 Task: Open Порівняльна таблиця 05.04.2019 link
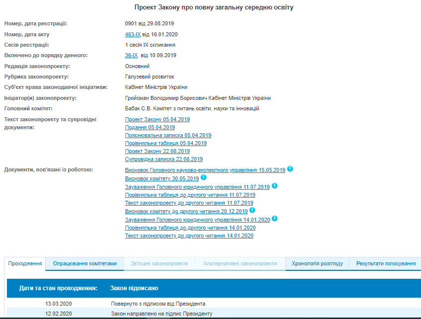tap(166, 143)
